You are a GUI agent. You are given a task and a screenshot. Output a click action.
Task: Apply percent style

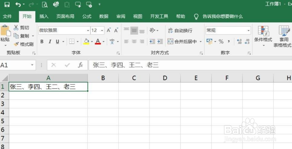coord(221,41)
